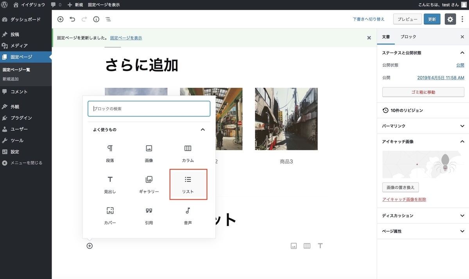The height and width of the screenshot is (279, 469).
Task: Insert a ギャラリー gallery block
Action: pyautogui.click(x=149, y=185)
